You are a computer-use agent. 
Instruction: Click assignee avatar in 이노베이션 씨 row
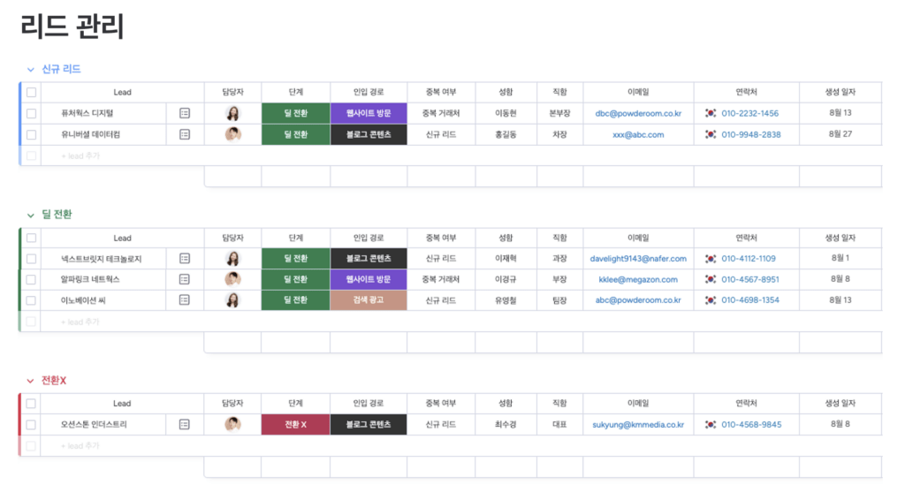pyautogui.click(x=232, y=299)
